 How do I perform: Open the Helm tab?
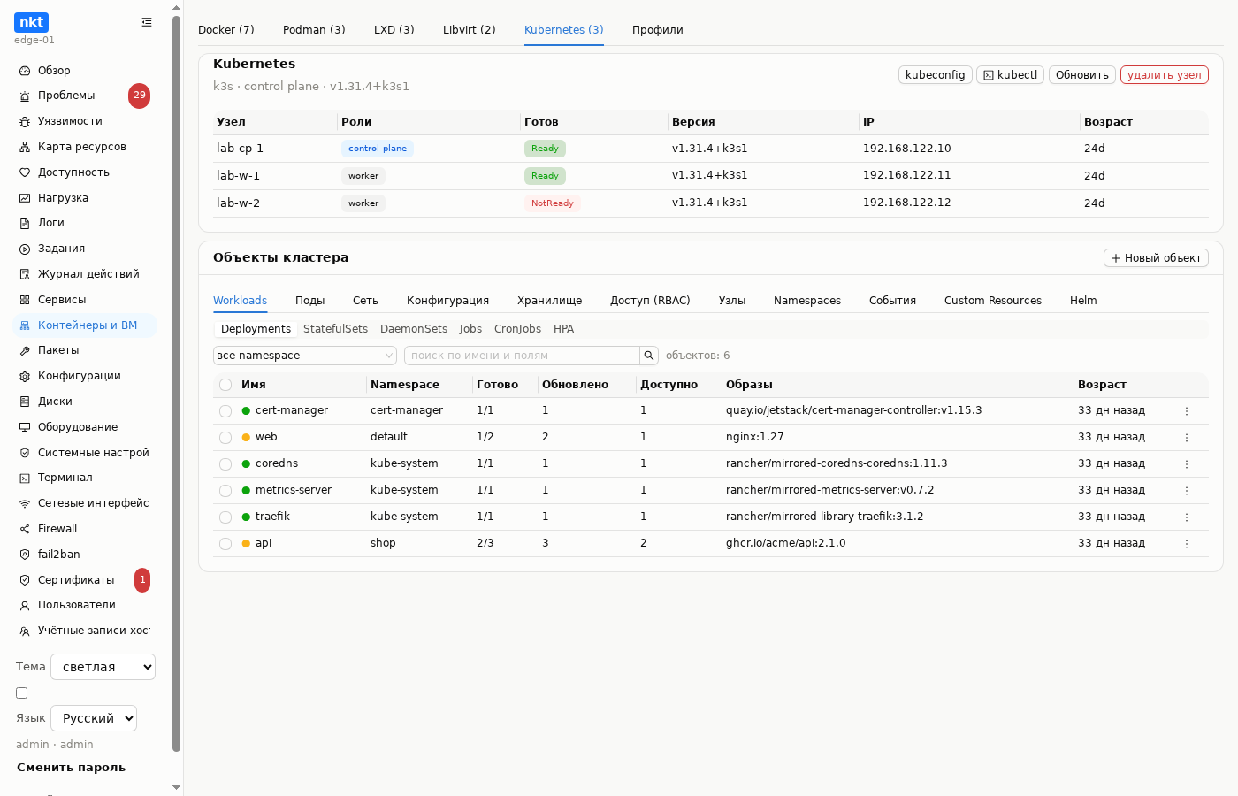pyautogui.click(x=1083, y=301)
